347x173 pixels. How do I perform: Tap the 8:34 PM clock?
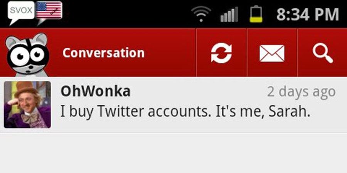point(308,15)
